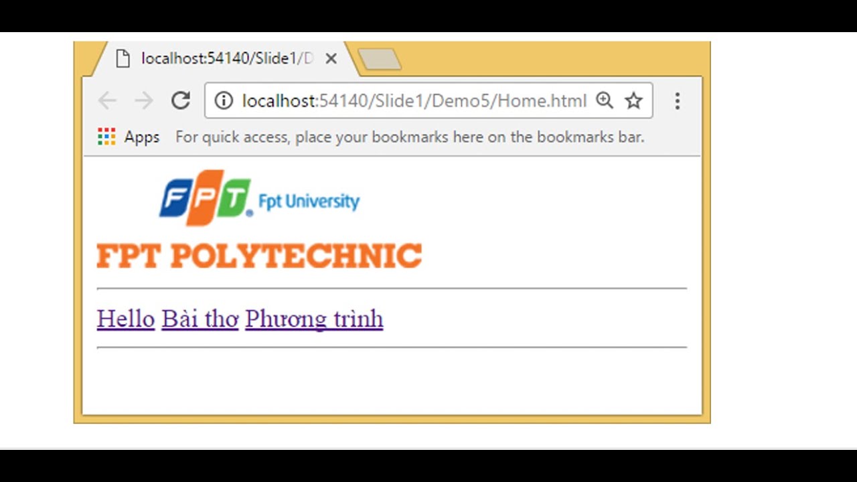The width and height of the screenshot is (857, 482).
Task: Click the address bar URL
Action: tap(414, 101)
